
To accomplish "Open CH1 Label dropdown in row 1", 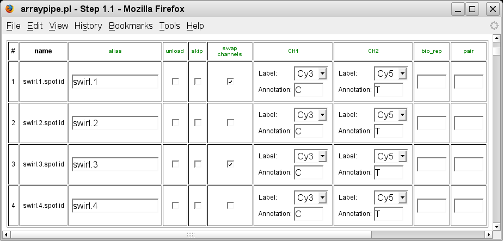I will 310,73.
